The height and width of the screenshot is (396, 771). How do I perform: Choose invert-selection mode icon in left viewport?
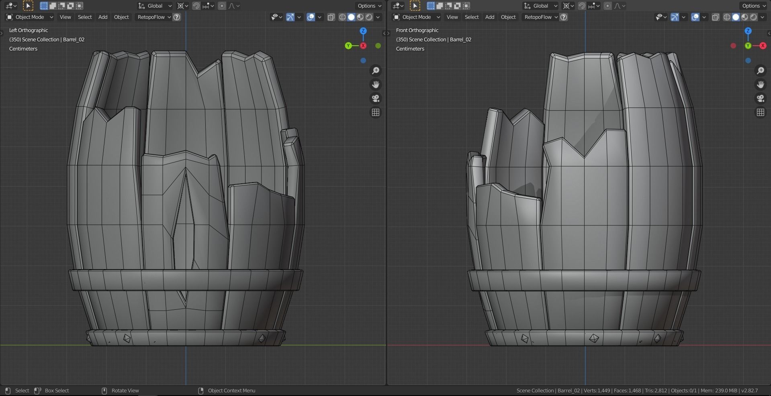point(70,6)
